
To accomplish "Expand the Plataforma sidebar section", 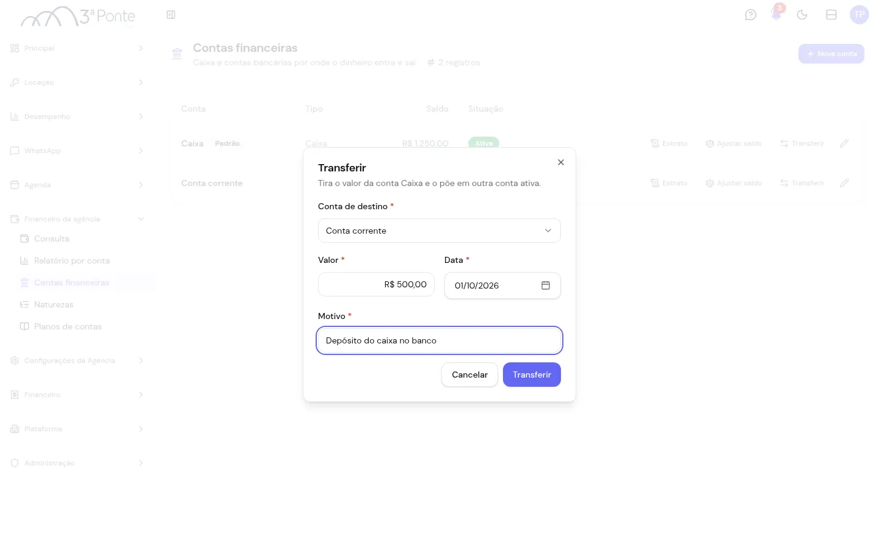I will pos(78,429).
